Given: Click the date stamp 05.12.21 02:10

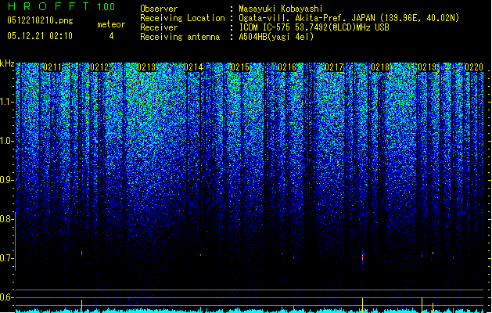Looking at the screenshot, I should click(40, 36).
